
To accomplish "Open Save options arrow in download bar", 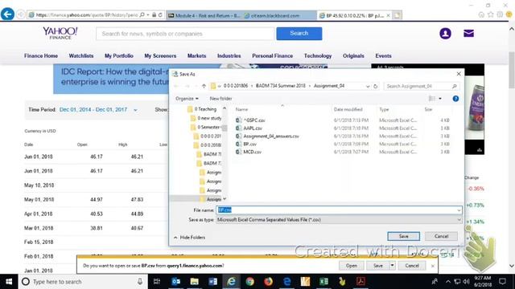I will 392,266.
